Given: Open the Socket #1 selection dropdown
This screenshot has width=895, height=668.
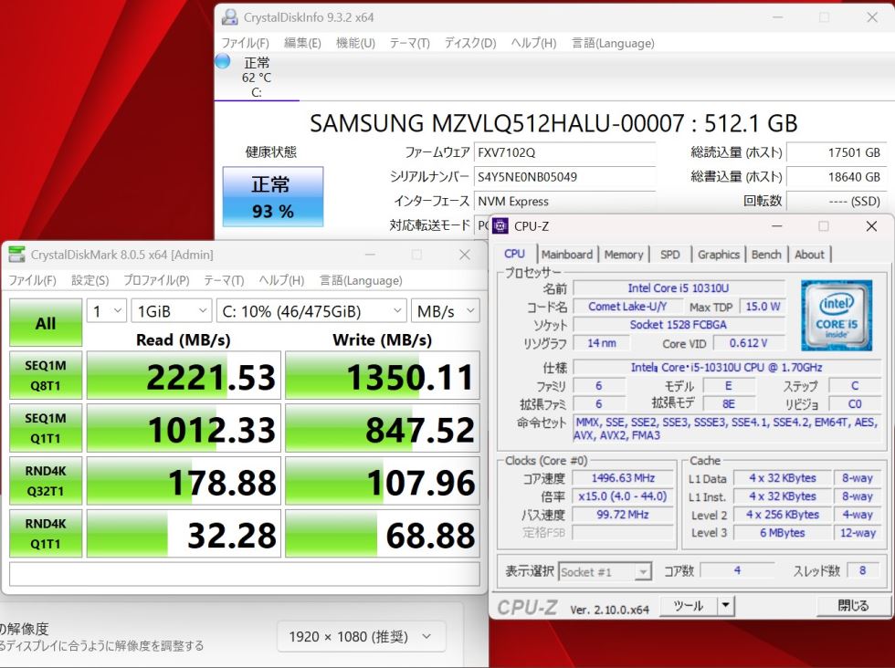Looking at the screenshot, I should click(x=605, y=571).
